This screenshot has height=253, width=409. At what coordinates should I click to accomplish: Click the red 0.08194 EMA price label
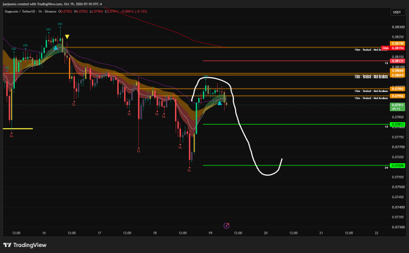397,48
